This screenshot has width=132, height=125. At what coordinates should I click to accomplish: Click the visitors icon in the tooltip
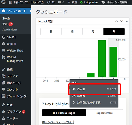click(74, 96)
